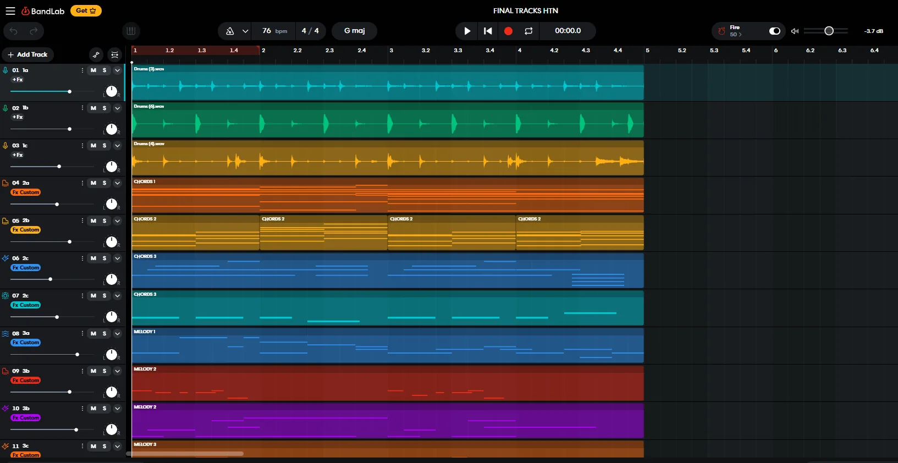The image size is (898, 463).
Task: Select microphone icon of track 03 1c
Action: click(x=5, y=146)
